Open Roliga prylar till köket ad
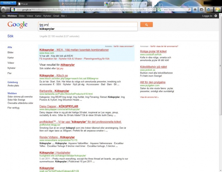This screenshot has width=222, height=172. click(153, 51)
